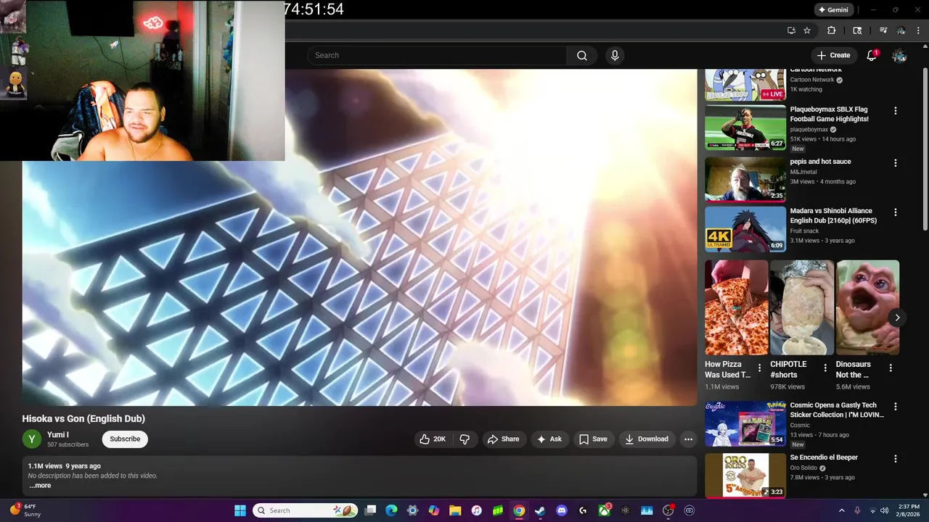929x522 pixels.
Task: Open Gemini in Chrome title bar
Action: click(x=832, y=10)
